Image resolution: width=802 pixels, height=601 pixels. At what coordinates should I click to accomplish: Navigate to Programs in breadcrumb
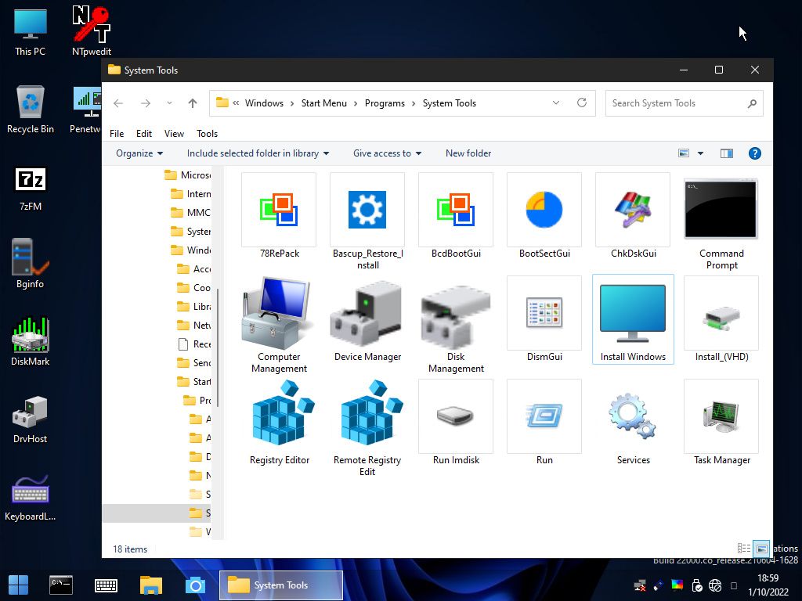click(x=385, y=103)
